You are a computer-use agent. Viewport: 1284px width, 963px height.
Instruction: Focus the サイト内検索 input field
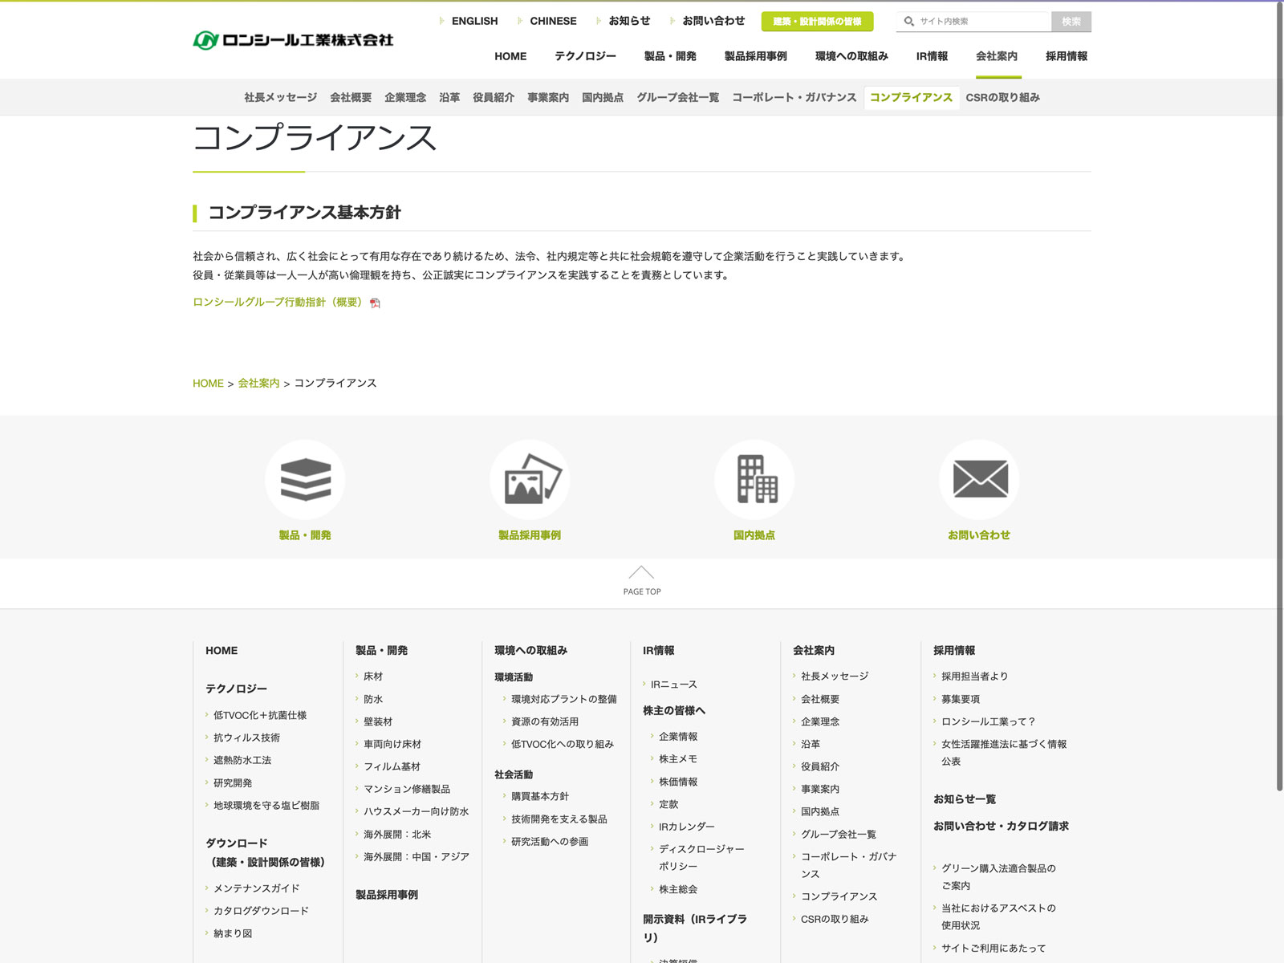click(981, 22)
